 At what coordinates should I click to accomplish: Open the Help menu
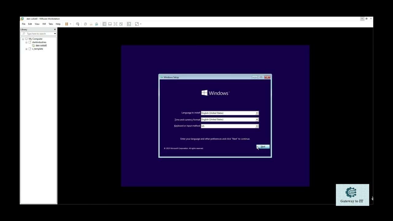point(58,24)
